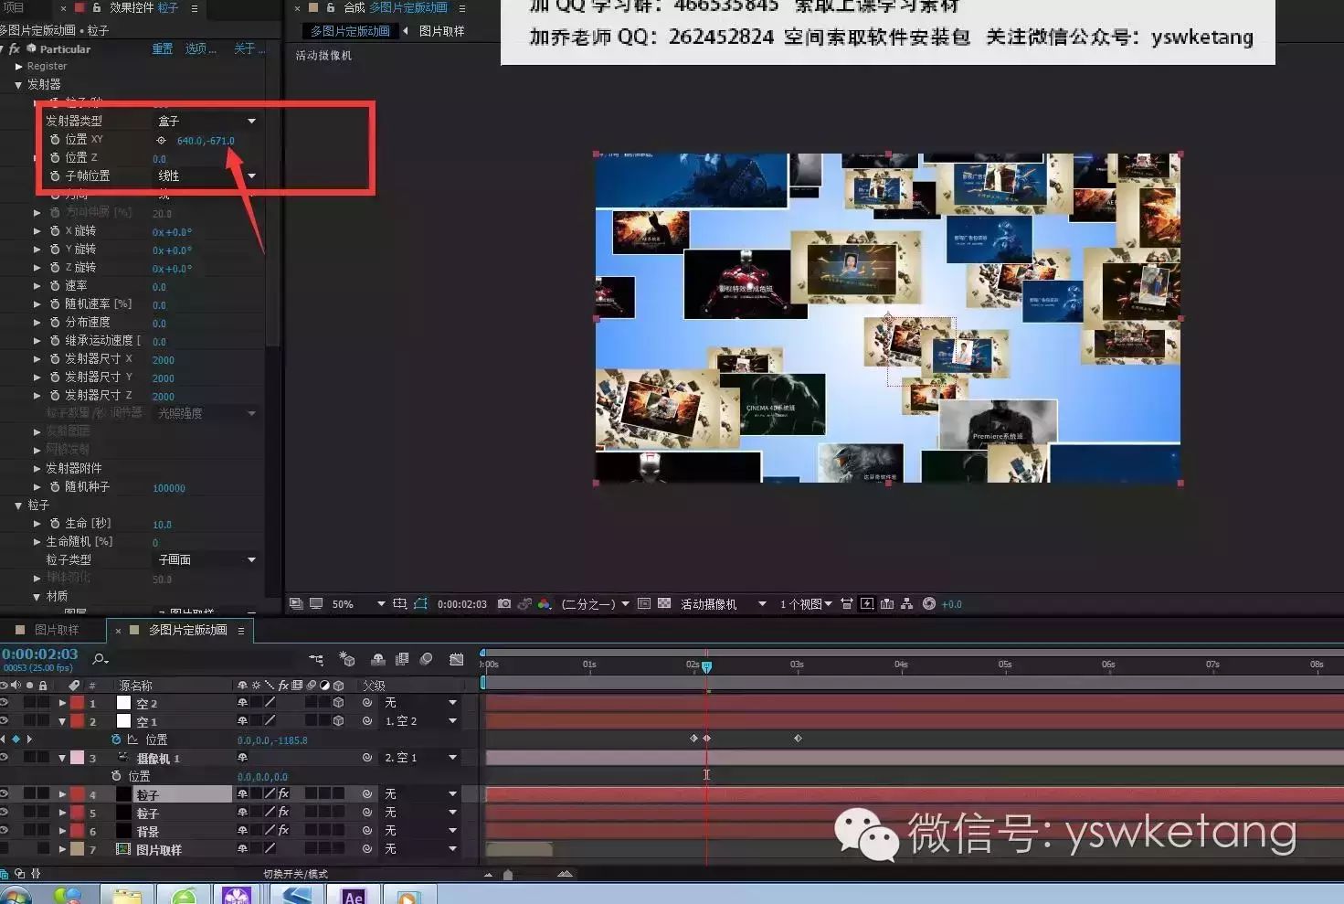Open timeline panel menu icon
This screenshot has height=904, width=1344.
pos(241,630)
